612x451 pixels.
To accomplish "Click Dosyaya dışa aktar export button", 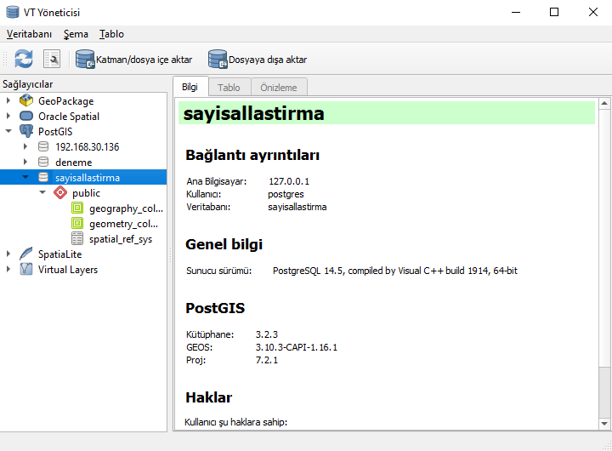I will pos(258,60).
